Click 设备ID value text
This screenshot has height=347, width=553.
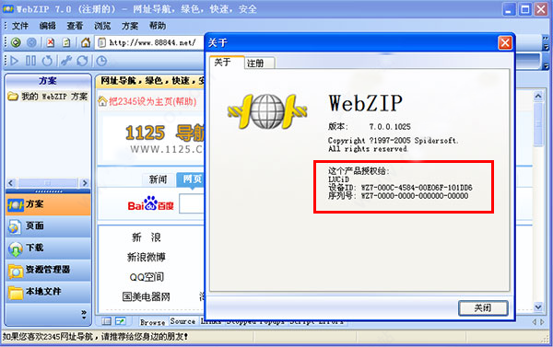[417, 188]
